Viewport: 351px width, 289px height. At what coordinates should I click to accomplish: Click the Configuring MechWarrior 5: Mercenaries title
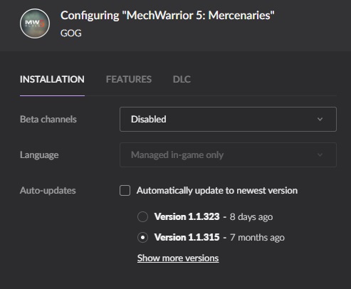[x=167, y=16]
